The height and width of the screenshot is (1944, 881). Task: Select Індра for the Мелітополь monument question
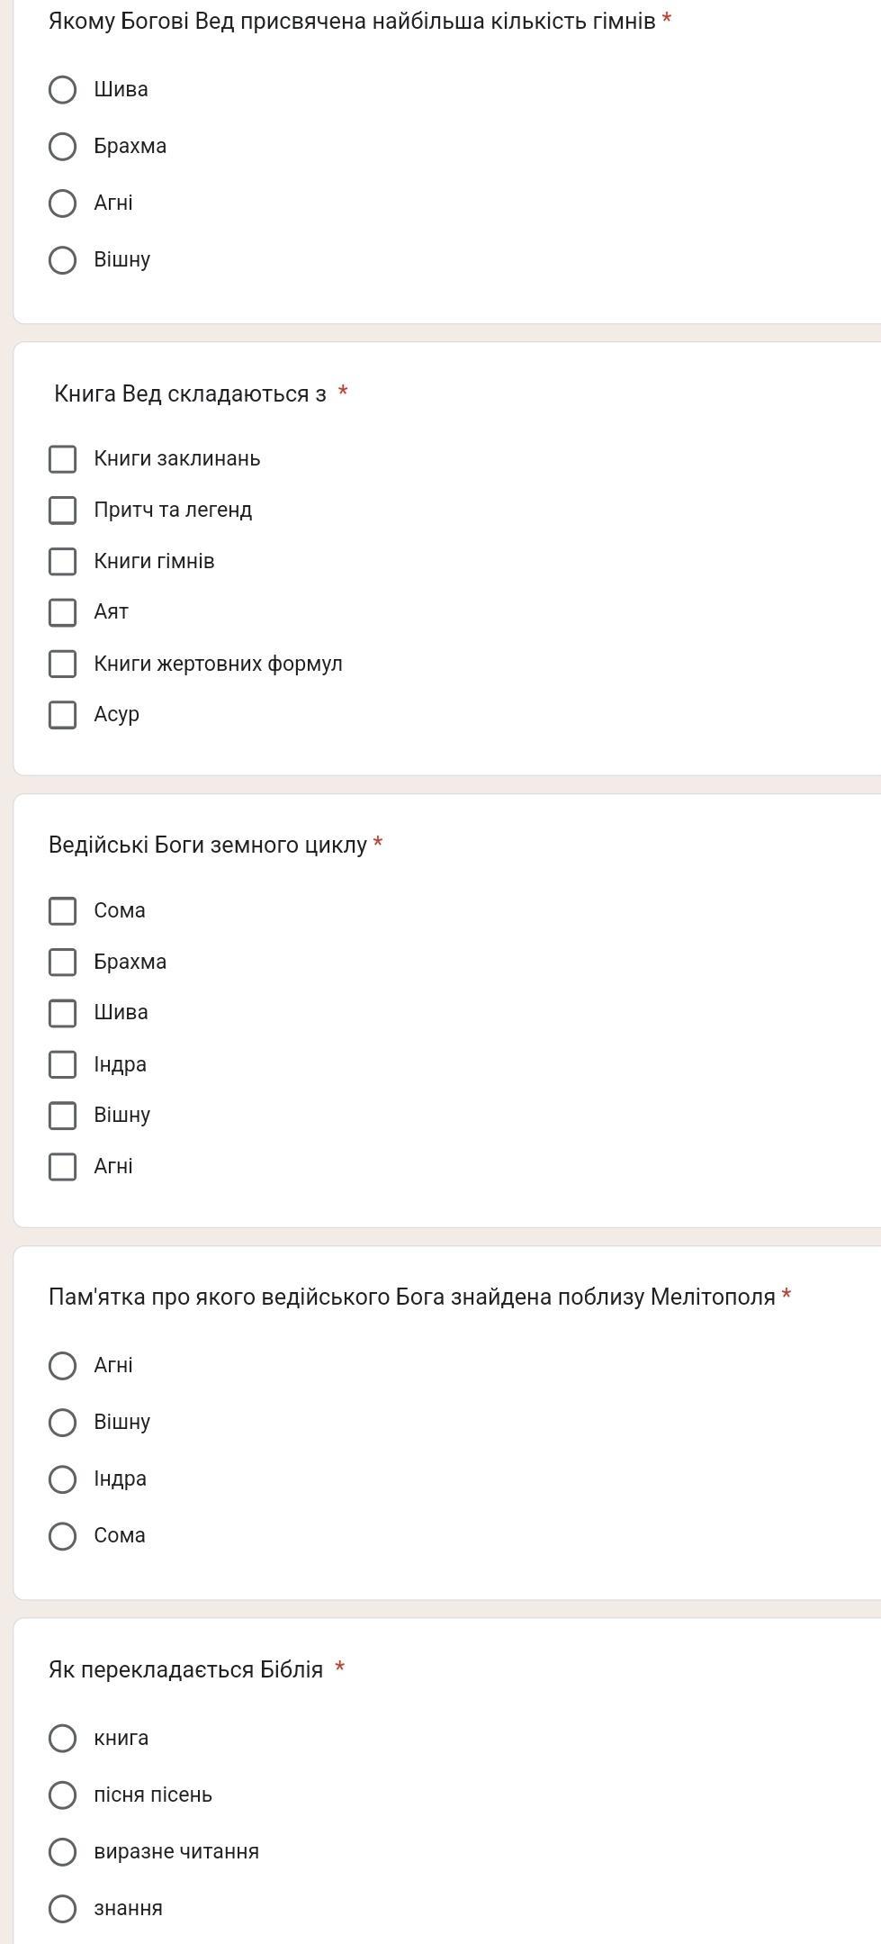tap(62, 1478)
